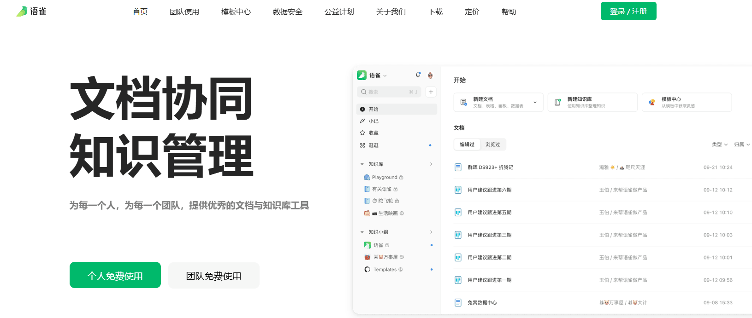752x318 pixels.
Task: Select 开始 in the sidebar
Action: tap(397, 109)
